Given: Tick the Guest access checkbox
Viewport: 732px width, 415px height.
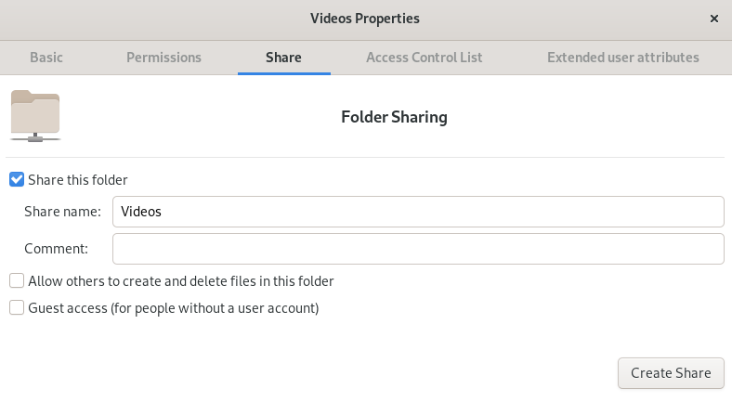Looking at the screenshot, I should (x=17, y=308).
